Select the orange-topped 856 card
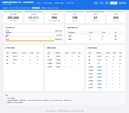This screenshot has width=129, height=113. pyautogui.click(x=116, y=17)
